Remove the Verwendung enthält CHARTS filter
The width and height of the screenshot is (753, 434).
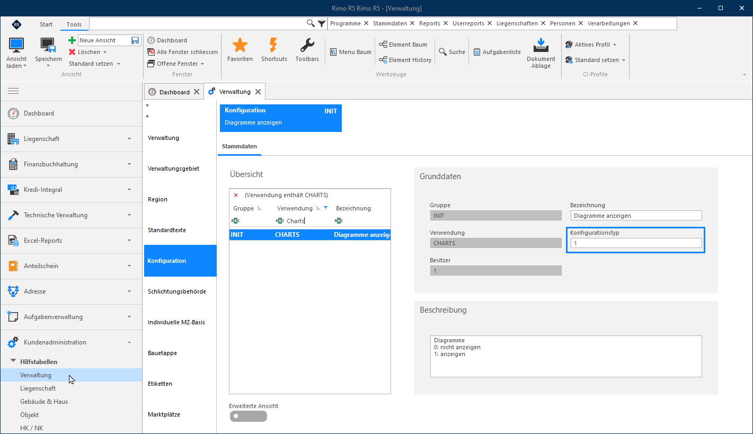(x=236, y=195)
